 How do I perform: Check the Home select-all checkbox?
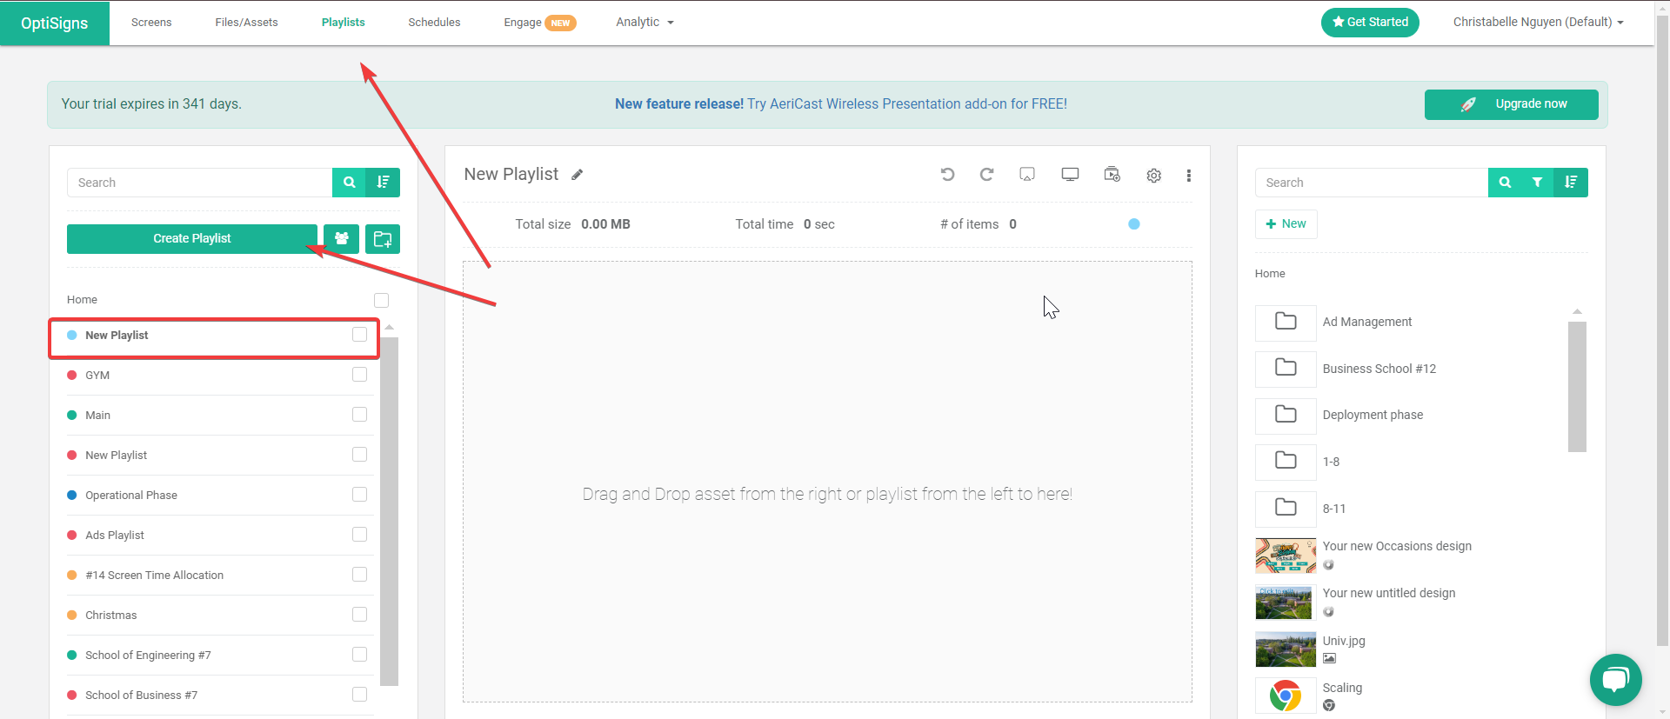coord(381,300)
